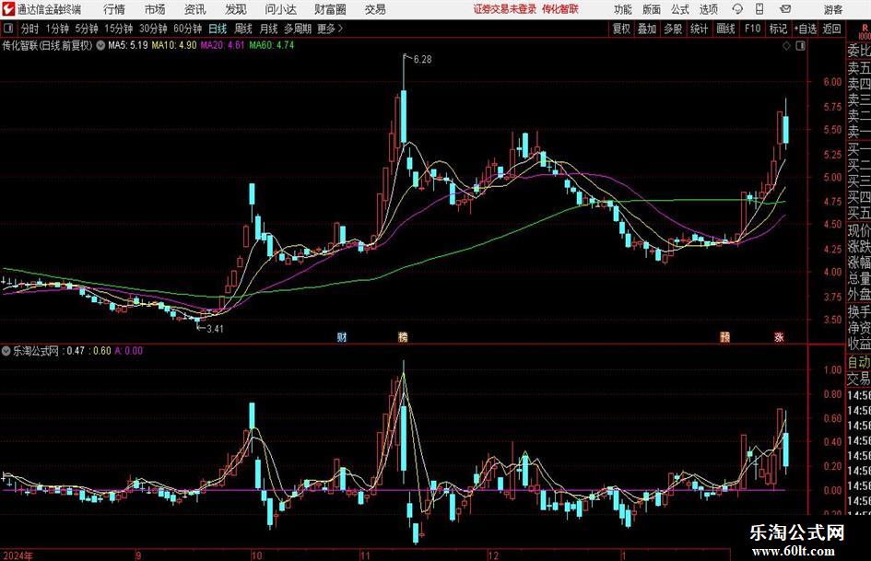The image size is (871, 561).
Task: Open the 问小达 menu
Action: click(x=280, y=9)
